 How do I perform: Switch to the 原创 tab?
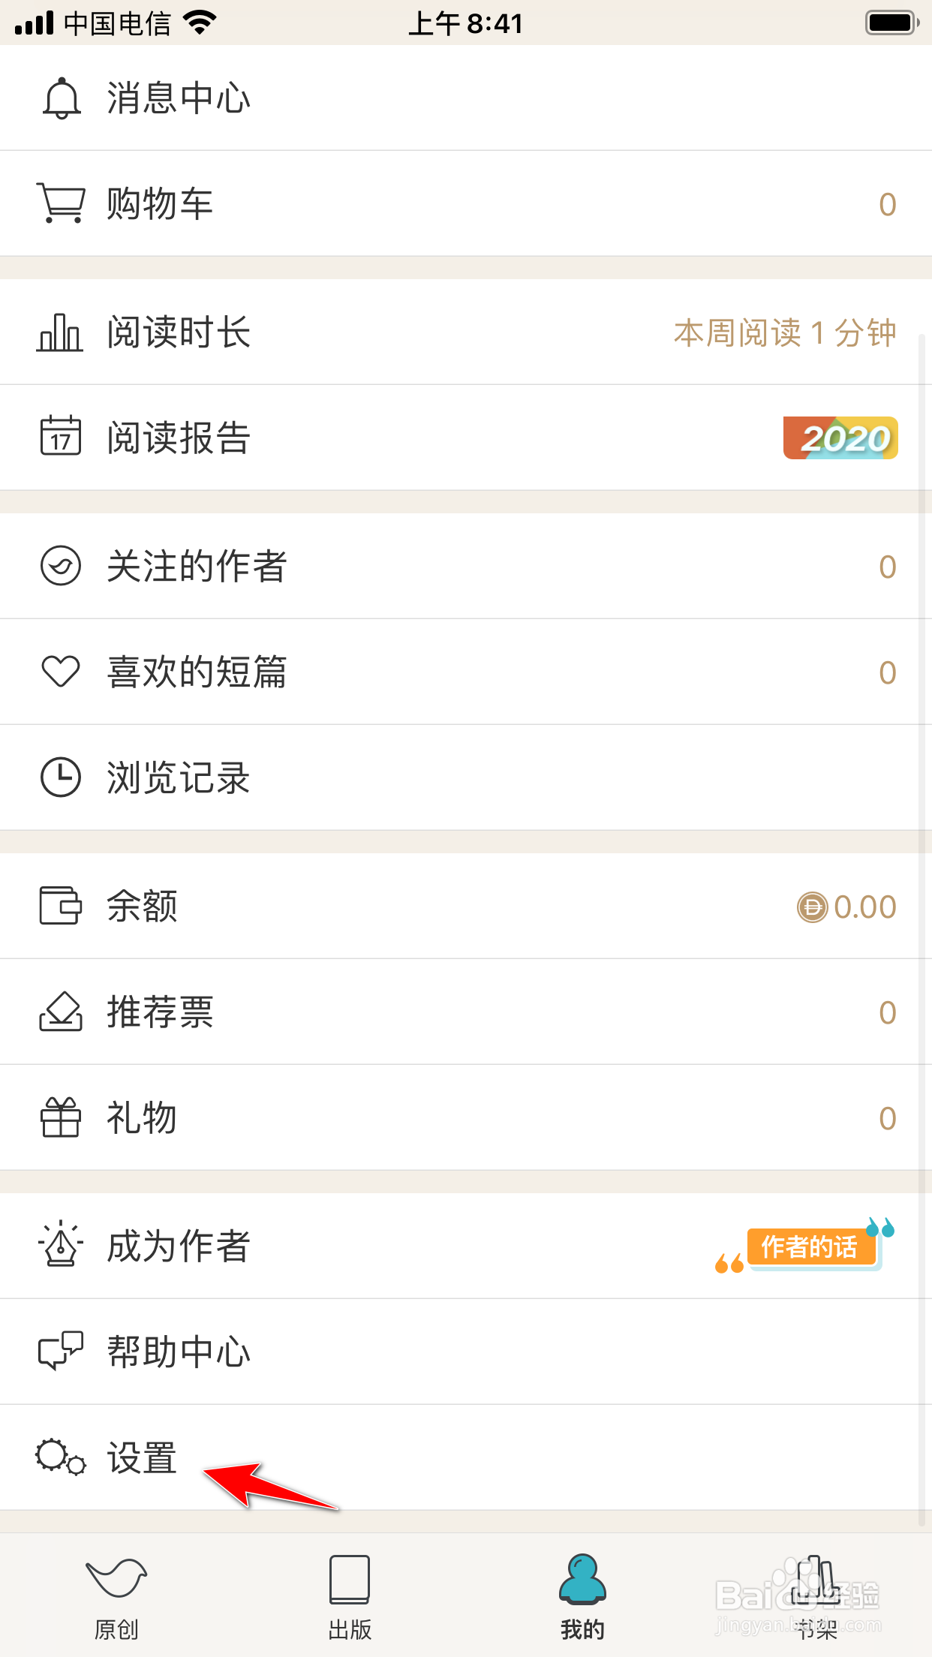coord(116,1595)
